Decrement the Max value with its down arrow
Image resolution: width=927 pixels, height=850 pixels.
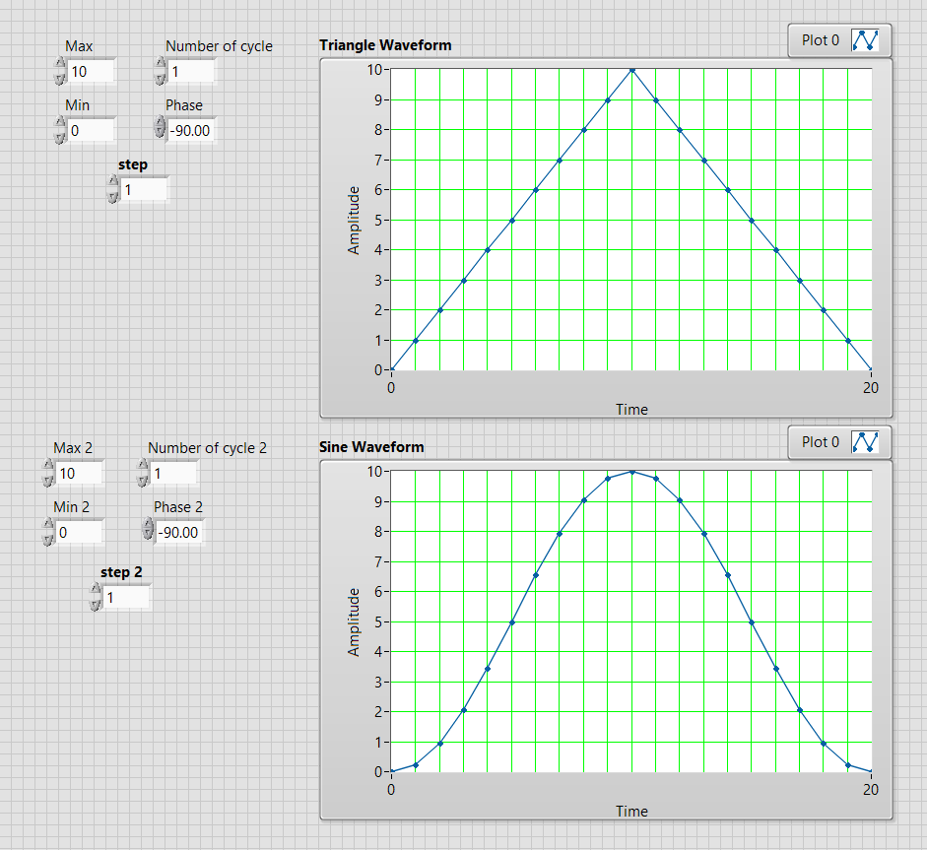click(60, 78)
